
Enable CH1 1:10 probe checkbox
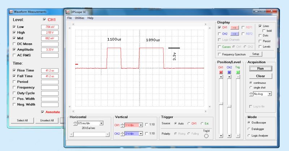147,125
